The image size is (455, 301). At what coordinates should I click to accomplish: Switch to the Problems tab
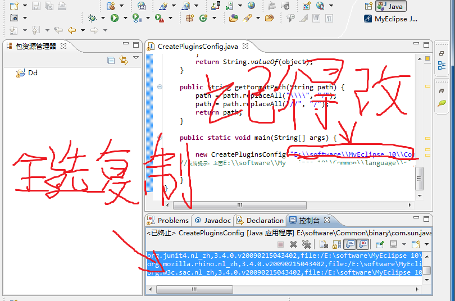tap(169, 220)
